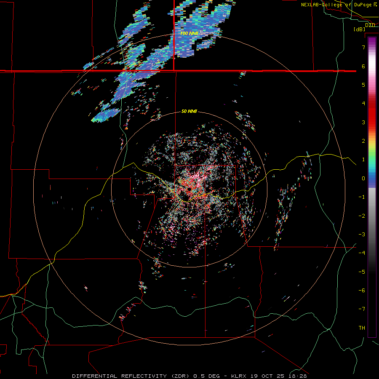Viewport: 379px width, 379px height.
Task: Click the "DIFFERENTIAL REFLECTIVITY" caption text
Action: click(120, 376)
